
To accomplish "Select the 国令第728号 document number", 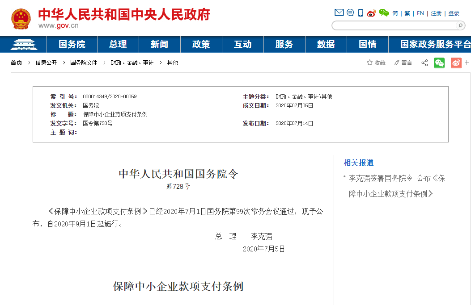I will click(98, 123).
